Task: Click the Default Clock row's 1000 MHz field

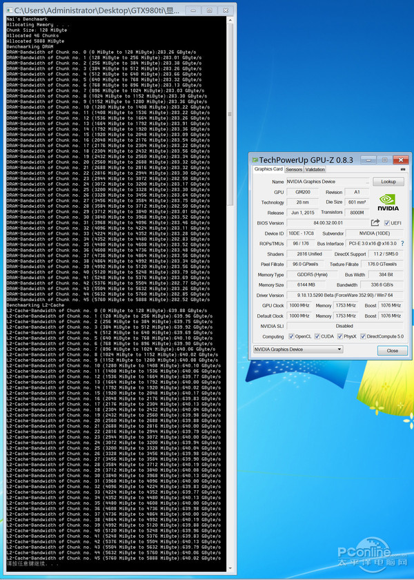Action: (299, 316)
